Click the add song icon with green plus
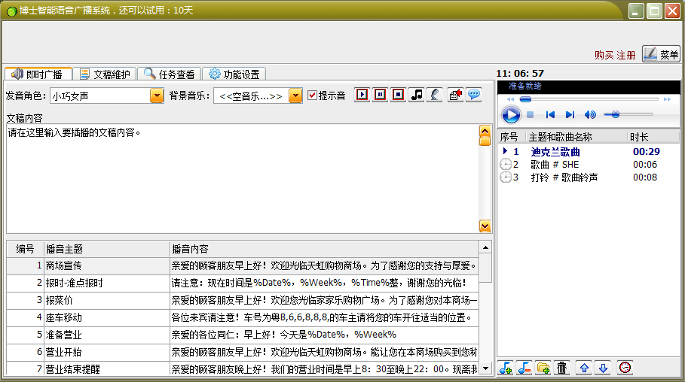 tap(506, 368)
